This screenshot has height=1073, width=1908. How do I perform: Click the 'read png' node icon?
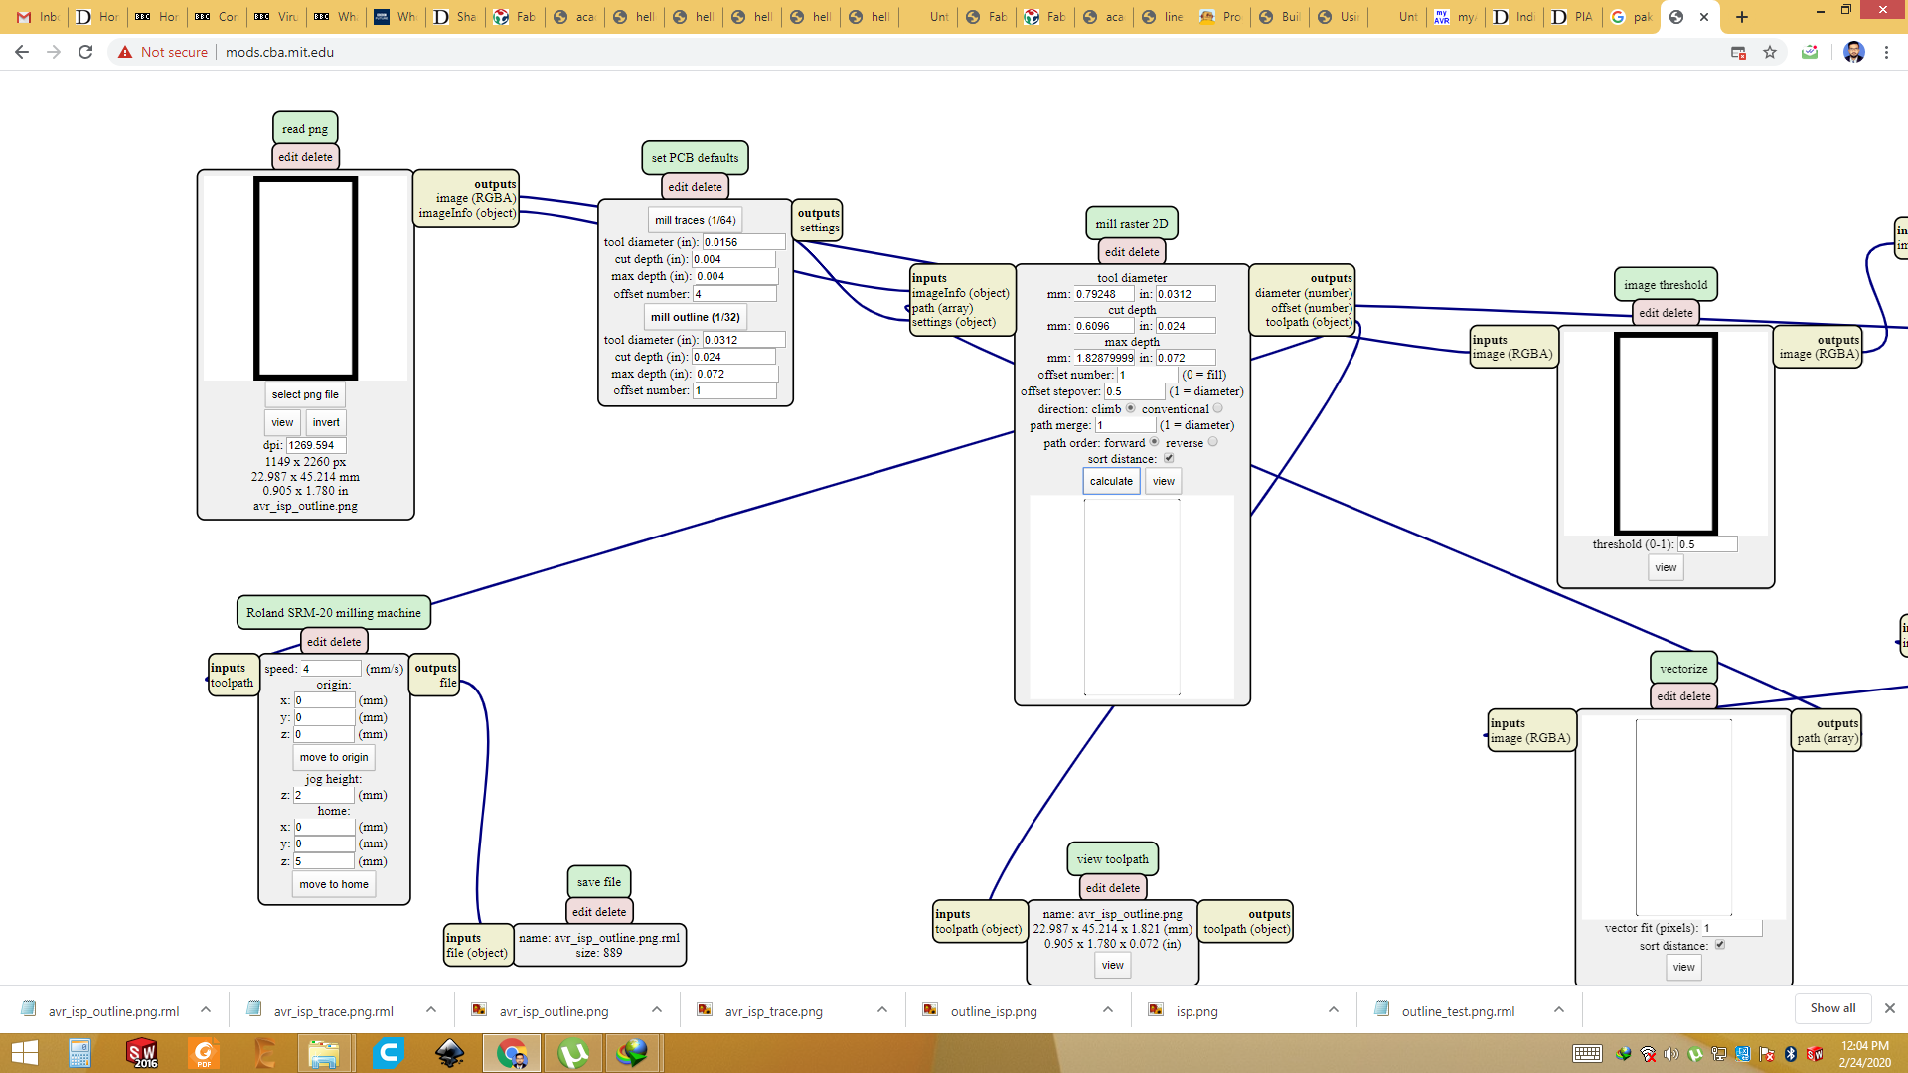pyautogui.click(x=304, y=128)
